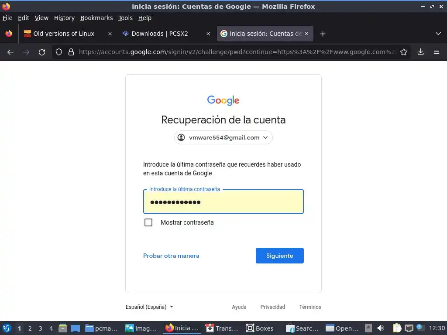Open the File menu
The image size is (447, 335).
[x=7, y=18]
